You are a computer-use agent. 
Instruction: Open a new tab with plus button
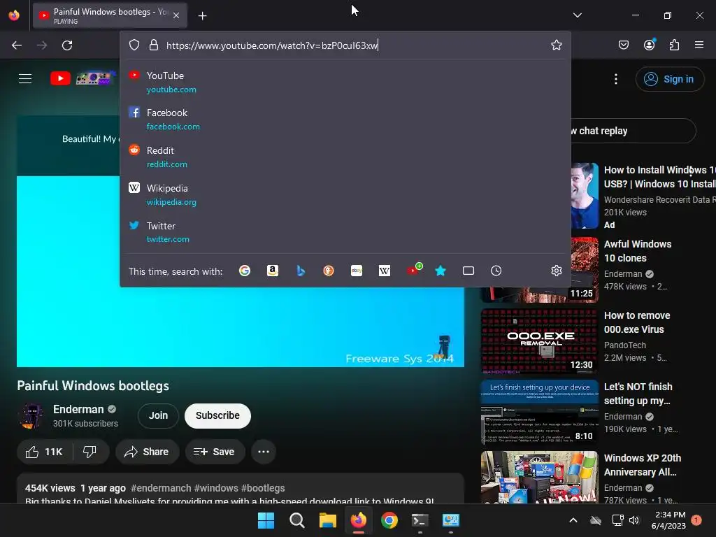pyautogui.click(x=202, y=16)
